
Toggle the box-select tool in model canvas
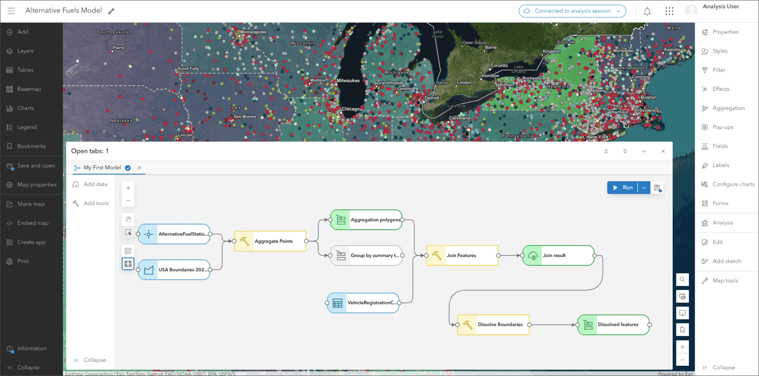click(x=128, y=233)
